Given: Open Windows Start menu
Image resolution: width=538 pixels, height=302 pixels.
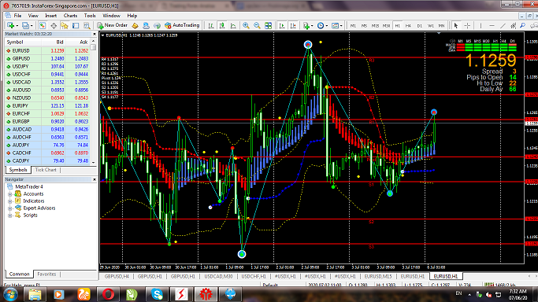Looking at the screenshot, I should pos(10,294).
